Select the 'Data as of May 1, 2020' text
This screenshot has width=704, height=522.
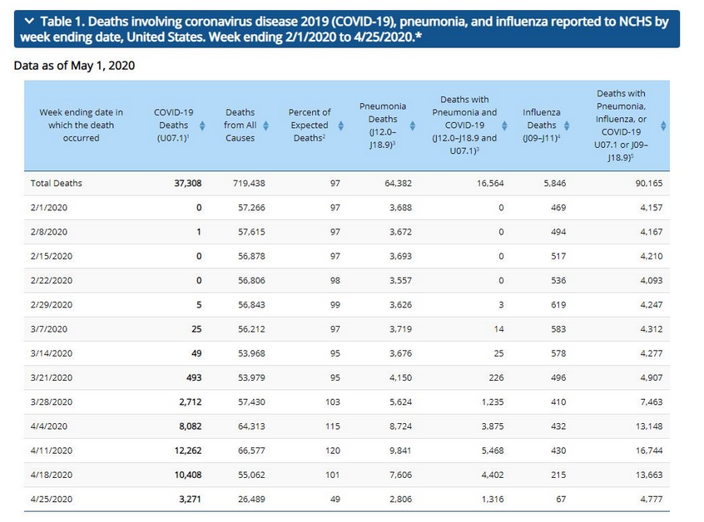tap(75, 66)
